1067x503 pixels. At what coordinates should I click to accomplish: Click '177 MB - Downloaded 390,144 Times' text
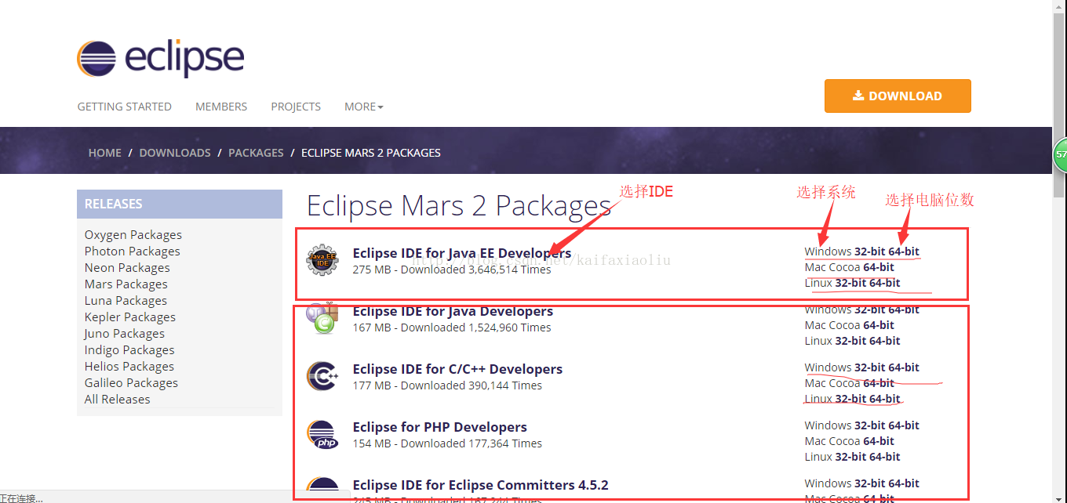click(x=447, y=385)
